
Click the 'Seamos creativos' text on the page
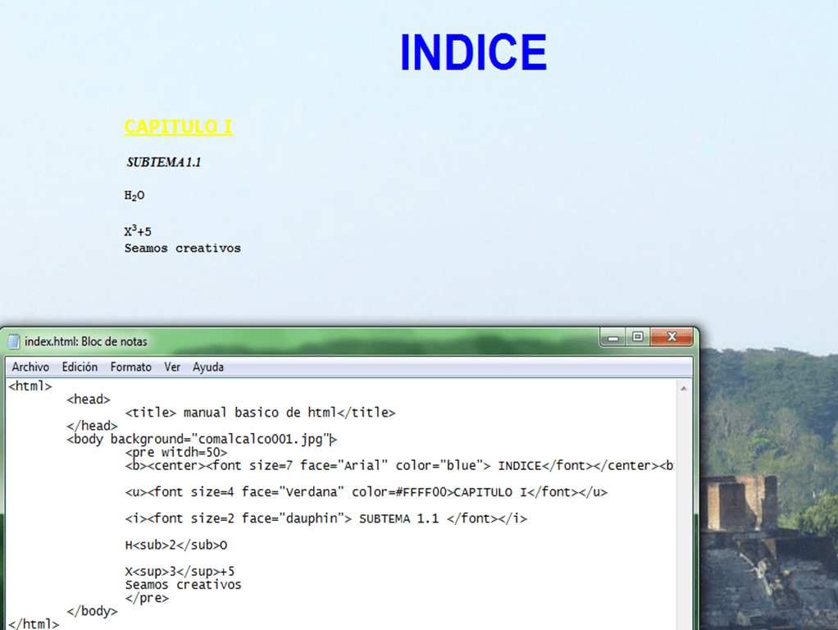click(x=182, y=249)
